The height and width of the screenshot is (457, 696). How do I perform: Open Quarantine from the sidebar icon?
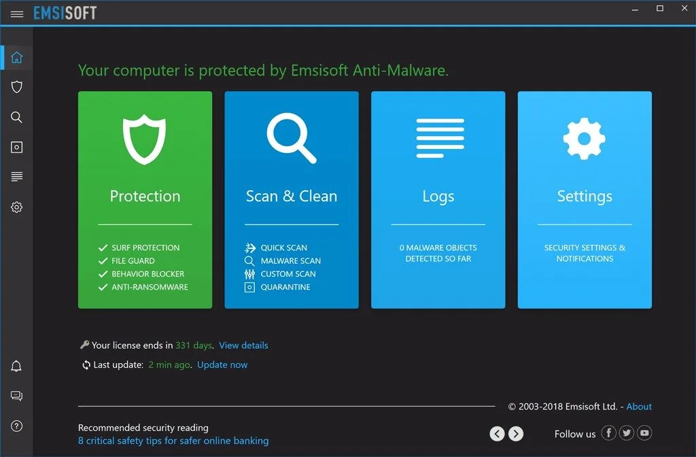pyautogui.click(x=17, y=147)
